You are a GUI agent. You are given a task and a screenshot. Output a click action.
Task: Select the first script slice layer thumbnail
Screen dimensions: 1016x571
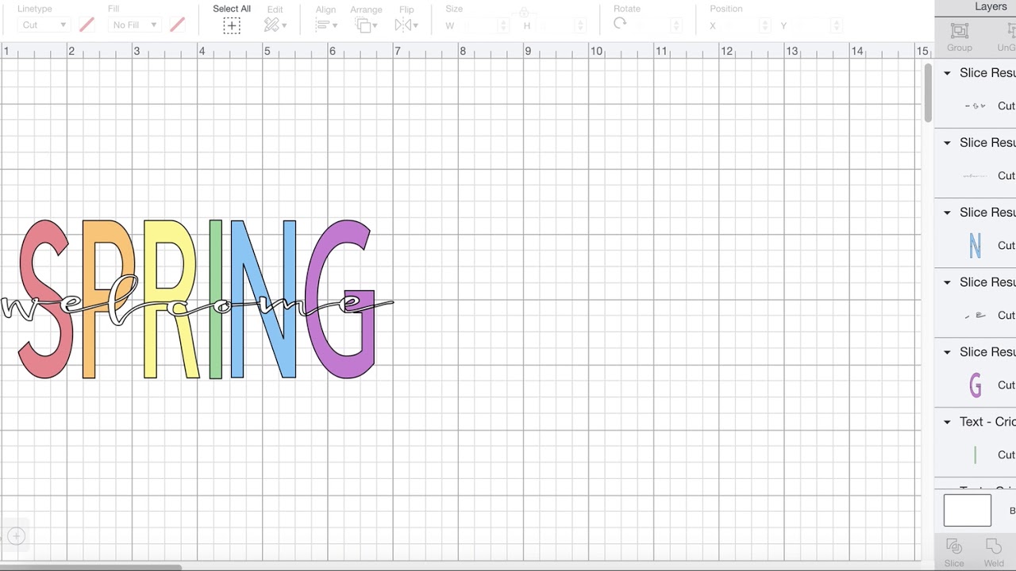tap(976, 105)
